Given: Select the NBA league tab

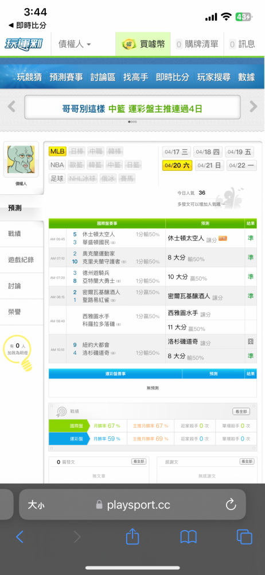Looking at the screenshot, I should 57,165.
